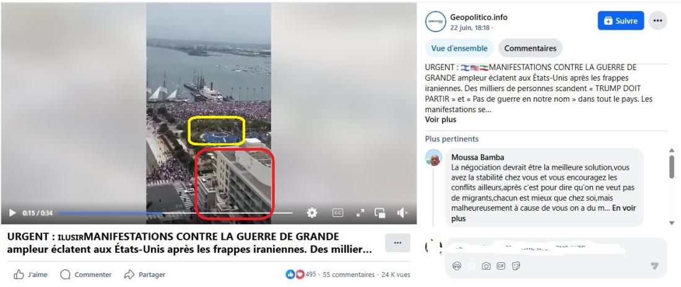Open Geopolitico.info page link
681x287 pixels.
(x=479, y=17)
